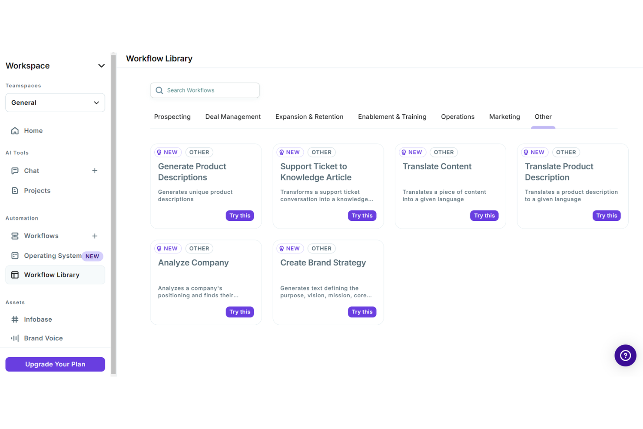Select the Chat icon in the sidebar
This screenshot has height=429, width=643.
[x=15, y=170]
